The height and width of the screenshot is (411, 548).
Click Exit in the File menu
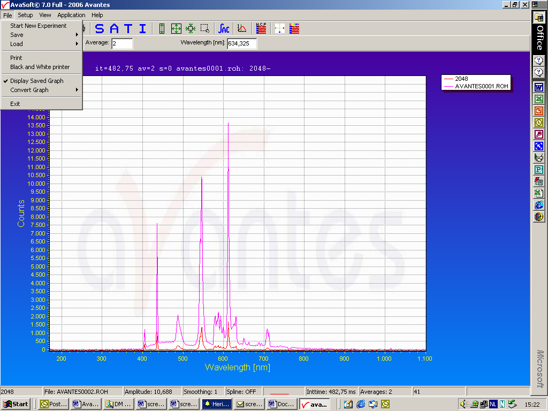point(41,104)
